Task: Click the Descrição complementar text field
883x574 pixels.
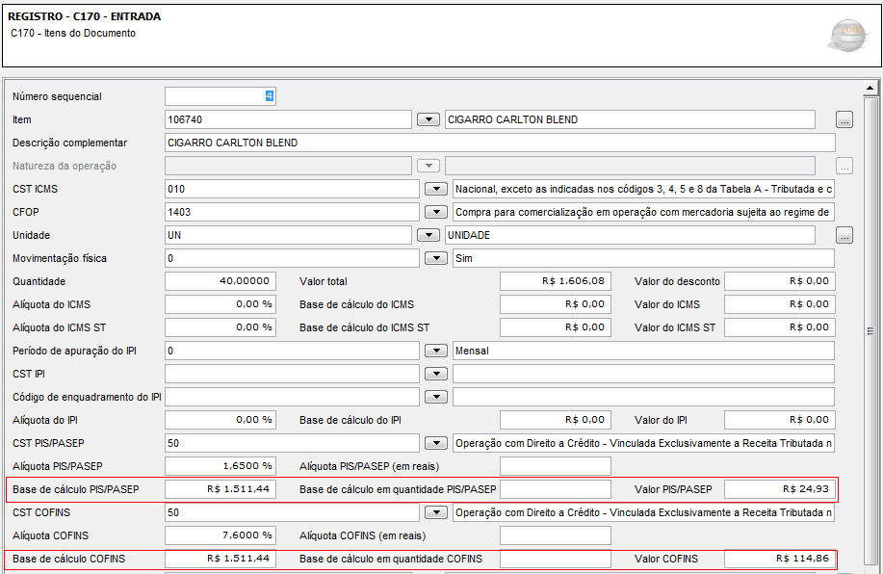Action: point(499,143)
